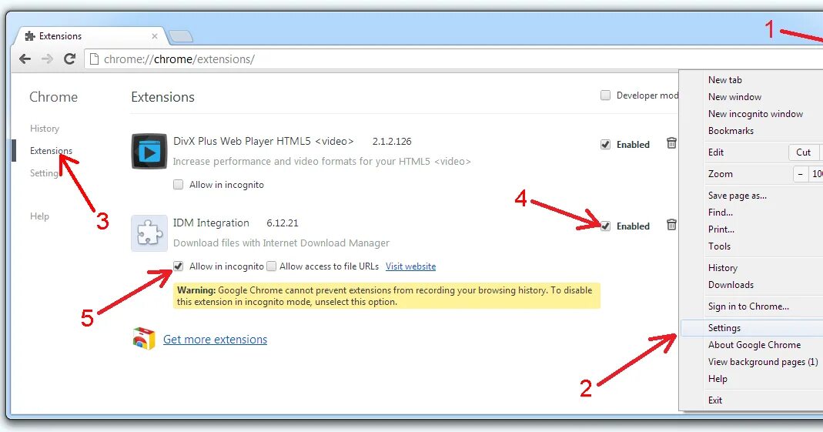Open the Visit website link
This screenshot has height=432, width=823.
410,266
